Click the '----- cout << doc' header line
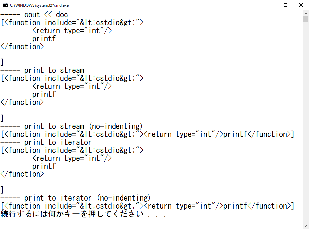The image size is (309, 229). tap(34, 15)
